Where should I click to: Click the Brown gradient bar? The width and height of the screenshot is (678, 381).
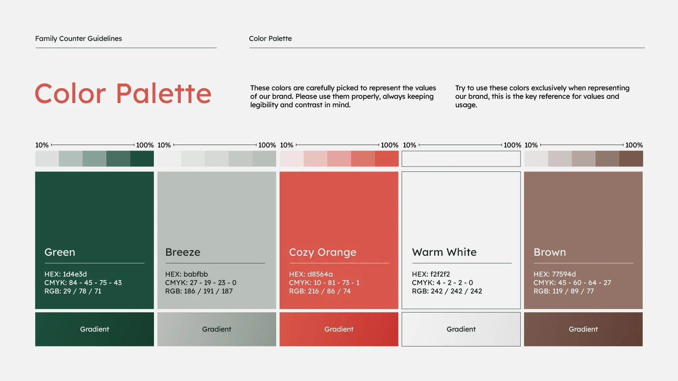coord(583,329)
